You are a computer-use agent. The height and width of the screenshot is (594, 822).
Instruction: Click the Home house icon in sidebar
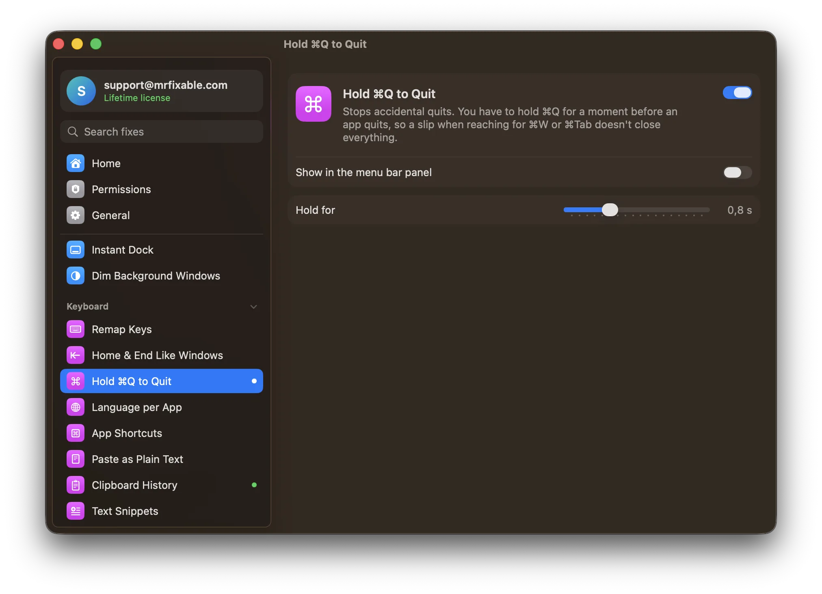pyautogui.click(x=76, y=164)
